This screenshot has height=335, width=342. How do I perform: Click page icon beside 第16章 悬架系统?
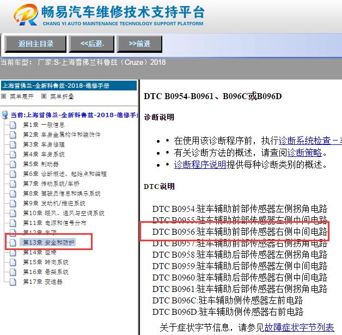13,272
